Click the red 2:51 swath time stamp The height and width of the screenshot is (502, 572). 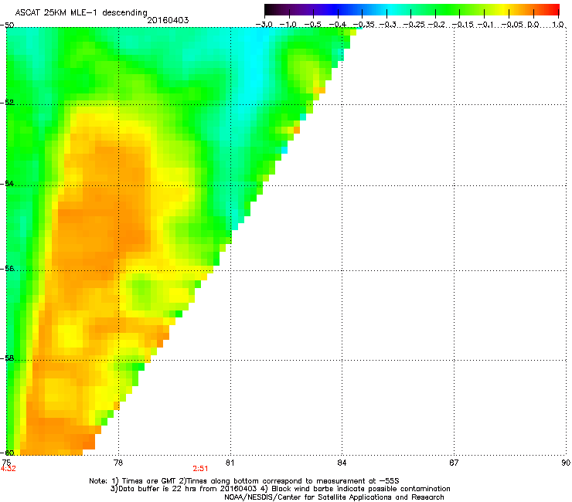tap(200, 469)
